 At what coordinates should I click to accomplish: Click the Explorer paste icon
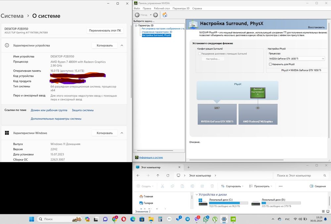[182, 186]
